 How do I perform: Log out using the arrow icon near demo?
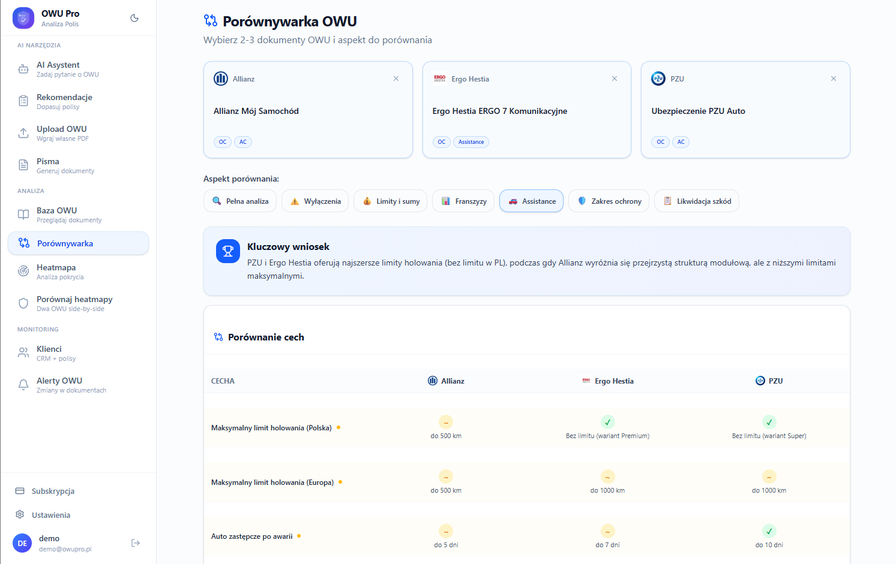136,543
